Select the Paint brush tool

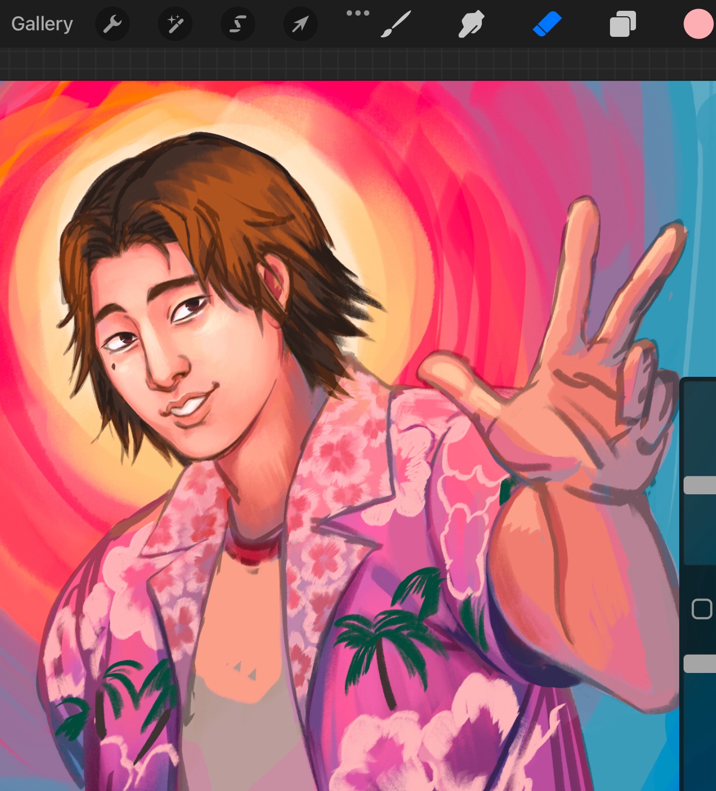click(396, 24)
